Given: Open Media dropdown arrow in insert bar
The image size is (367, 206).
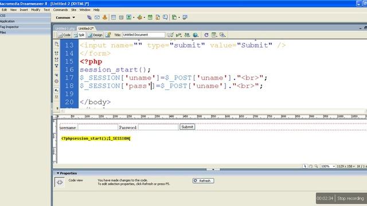Looking at the screenshot, I should 144,18.
